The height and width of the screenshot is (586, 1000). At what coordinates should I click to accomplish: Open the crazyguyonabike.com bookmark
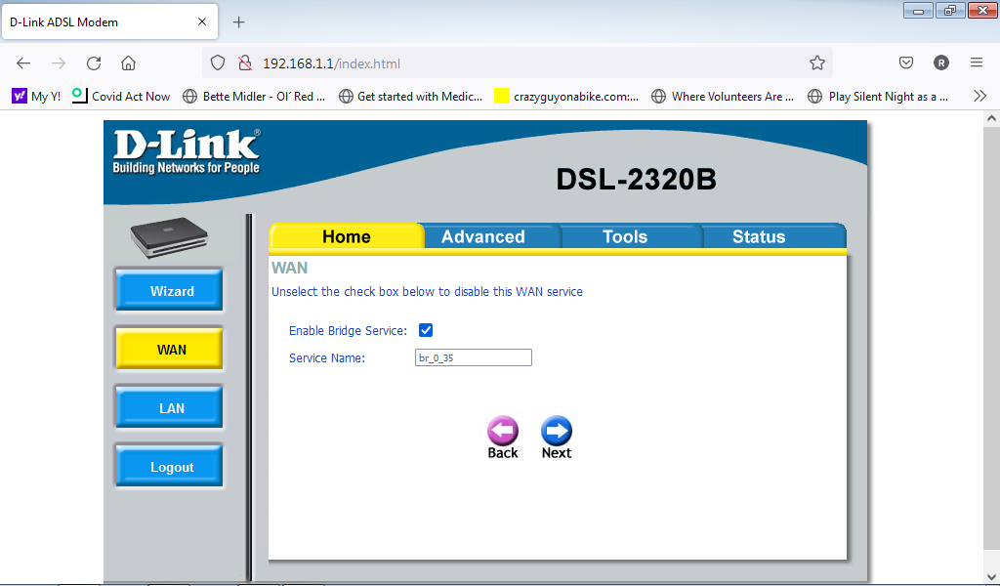coord(567,97)
